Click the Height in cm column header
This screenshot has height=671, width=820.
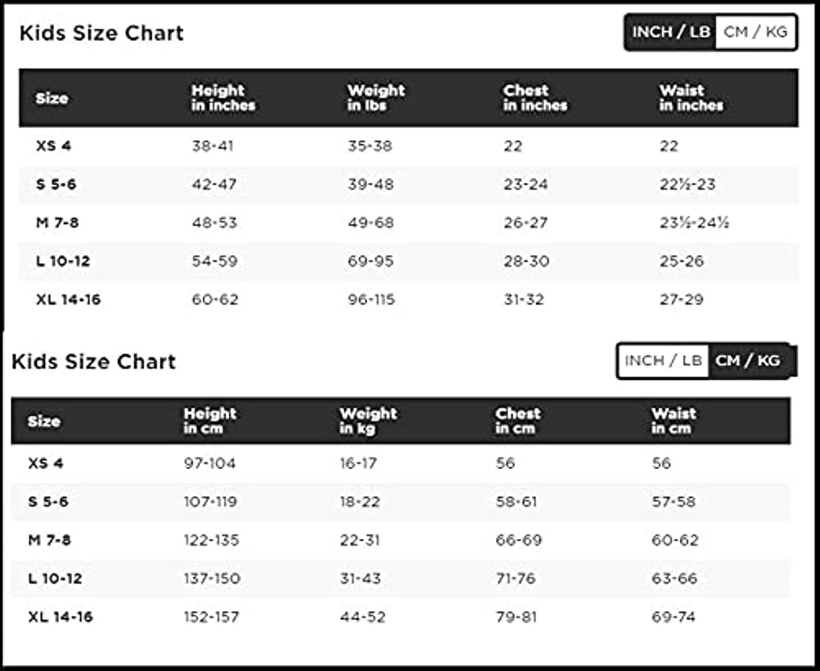pyautogui.click(x=210, y=421)
